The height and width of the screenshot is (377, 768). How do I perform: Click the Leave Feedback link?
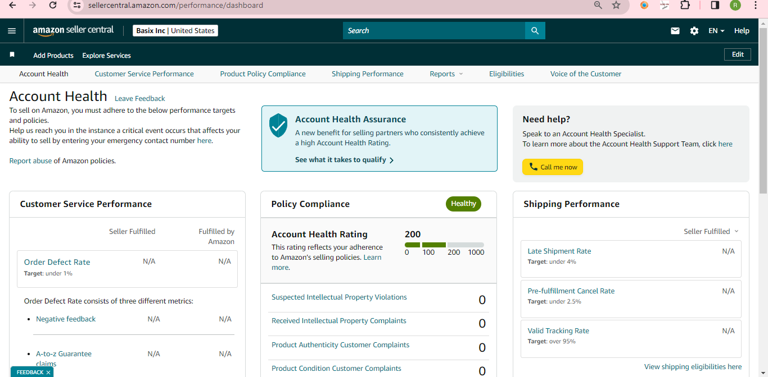pyautogui.click(x=140, y=99)
